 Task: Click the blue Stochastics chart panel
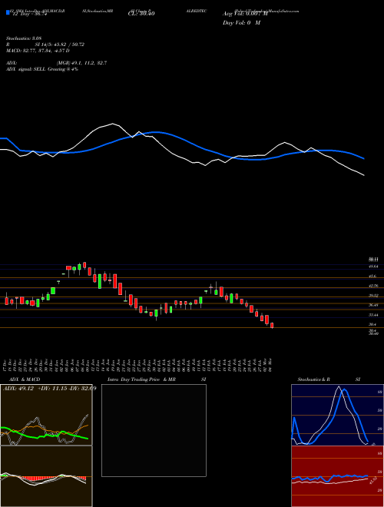coord(337,415)
